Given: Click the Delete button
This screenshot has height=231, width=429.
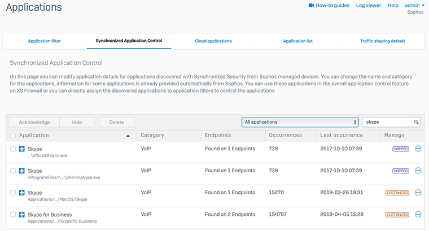Looking at the screenshot, I should click(116, 123).
